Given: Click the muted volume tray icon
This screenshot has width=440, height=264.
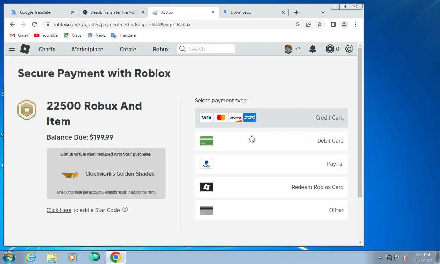Looking at the screenshot, I should (405, 257).
